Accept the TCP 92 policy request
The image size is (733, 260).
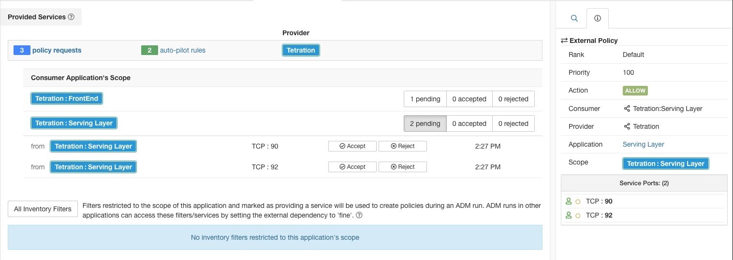[352, 167]
